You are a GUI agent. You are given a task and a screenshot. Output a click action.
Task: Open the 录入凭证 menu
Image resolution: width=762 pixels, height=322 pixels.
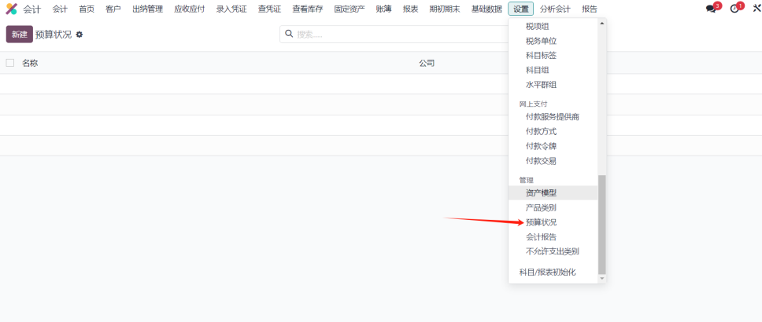tap(231, 9)
